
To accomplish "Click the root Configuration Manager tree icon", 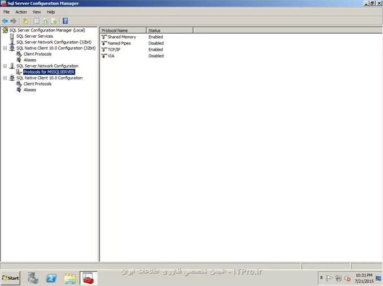I will point(5,30).
